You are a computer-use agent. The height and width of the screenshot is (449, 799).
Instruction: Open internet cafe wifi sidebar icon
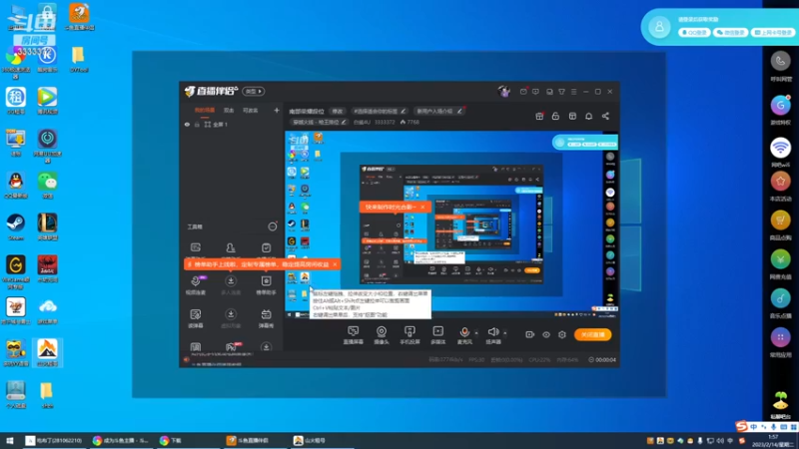tap(780, 148)
